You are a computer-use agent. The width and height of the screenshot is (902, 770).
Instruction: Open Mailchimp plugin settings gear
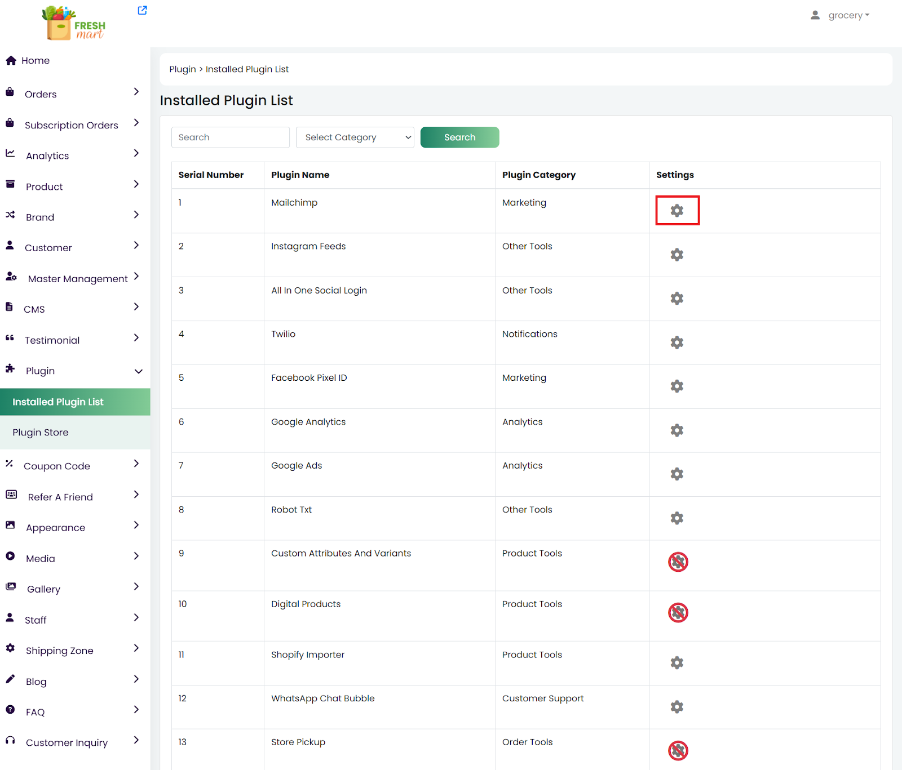(676, 211)
